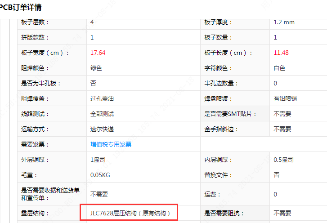Viewport: 327px width, 223px height.
Task: Click the PCB订单详情 page heading
Action: pyautogui.click(x=23, y=8)
